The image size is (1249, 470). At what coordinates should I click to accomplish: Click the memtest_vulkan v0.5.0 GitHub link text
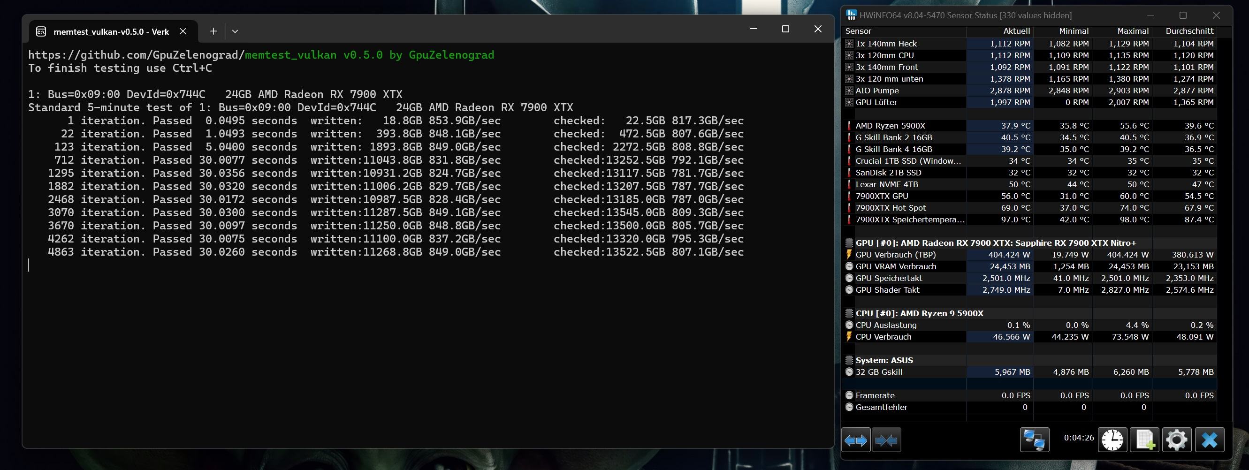(369, 55)
